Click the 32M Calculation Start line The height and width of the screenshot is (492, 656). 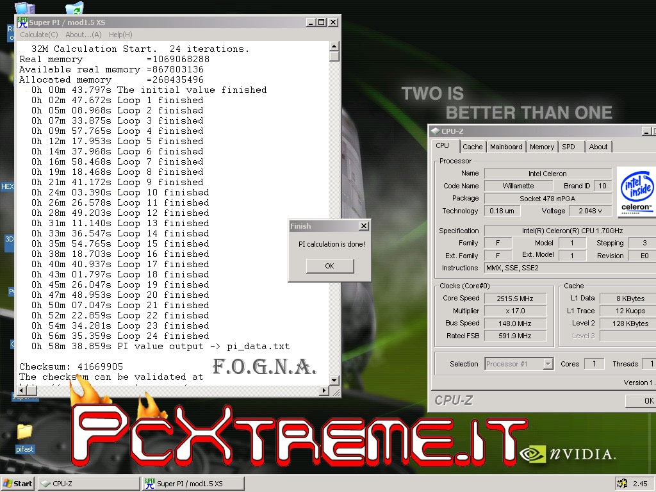coord(140,49)
